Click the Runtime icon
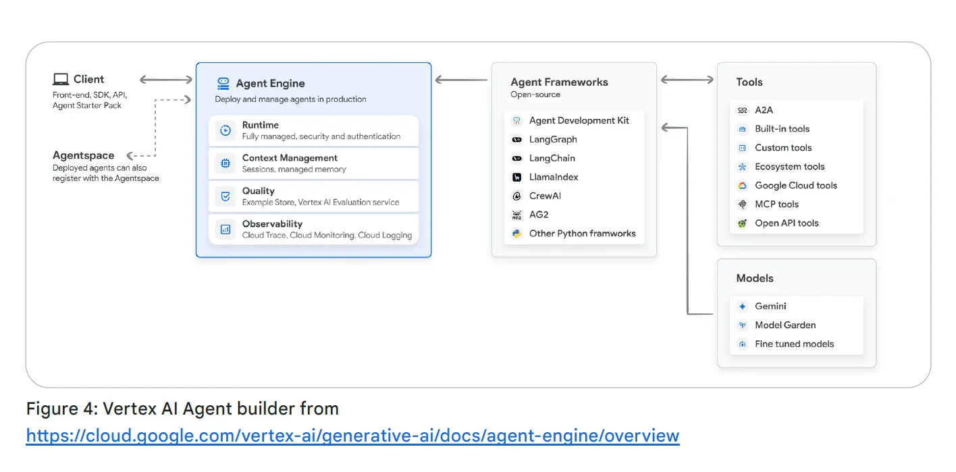 tap(225, 130)
